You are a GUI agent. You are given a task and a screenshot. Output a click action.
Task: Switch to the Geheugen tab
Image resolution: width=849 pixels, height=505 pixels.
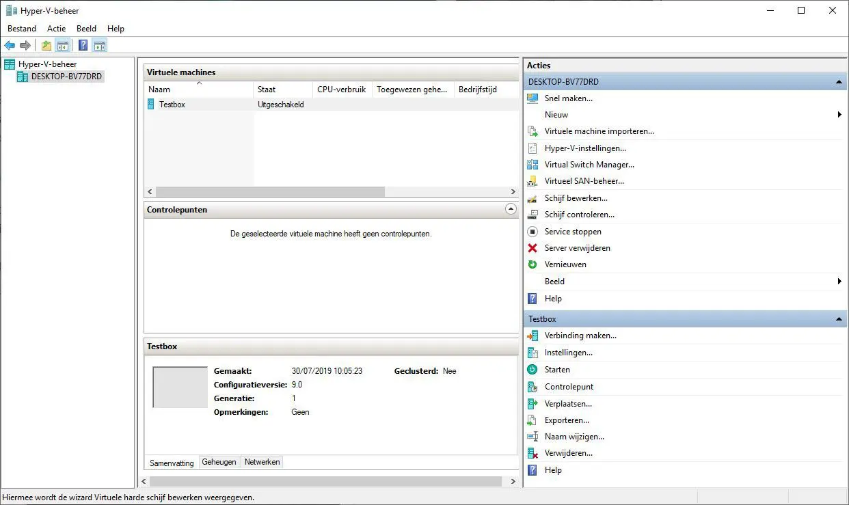coord(219,462)
